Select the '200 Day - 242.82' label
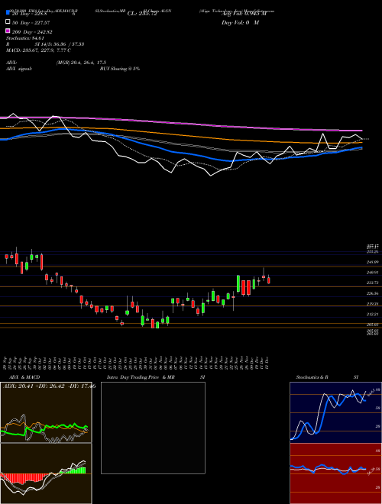This screenshot has height=504, width=382. (33, 32)
